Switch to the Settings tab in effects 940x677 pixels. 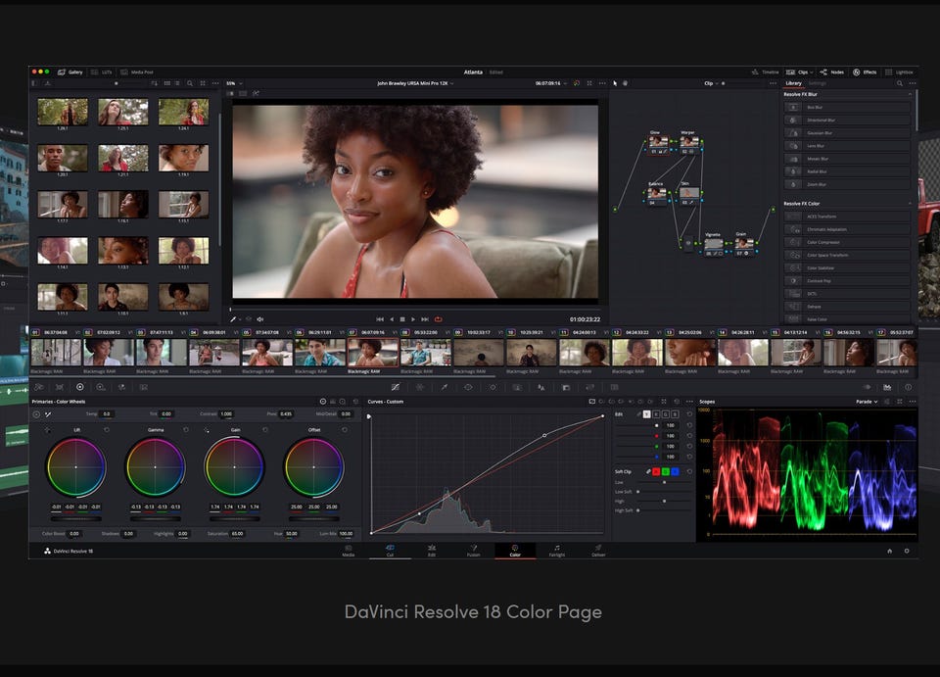(x=817, y=83)
